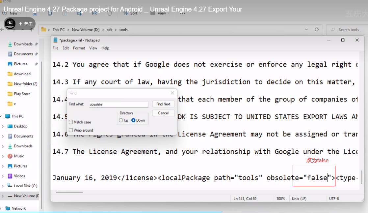The width and height of the screenshot is (368, 213).
Task: Expand the Music tree node
Action: 3,156
